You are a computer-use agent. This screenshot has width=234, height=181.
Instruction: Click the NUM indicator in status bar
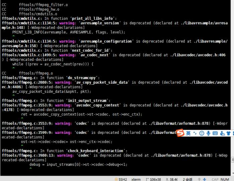coord(225,179)
